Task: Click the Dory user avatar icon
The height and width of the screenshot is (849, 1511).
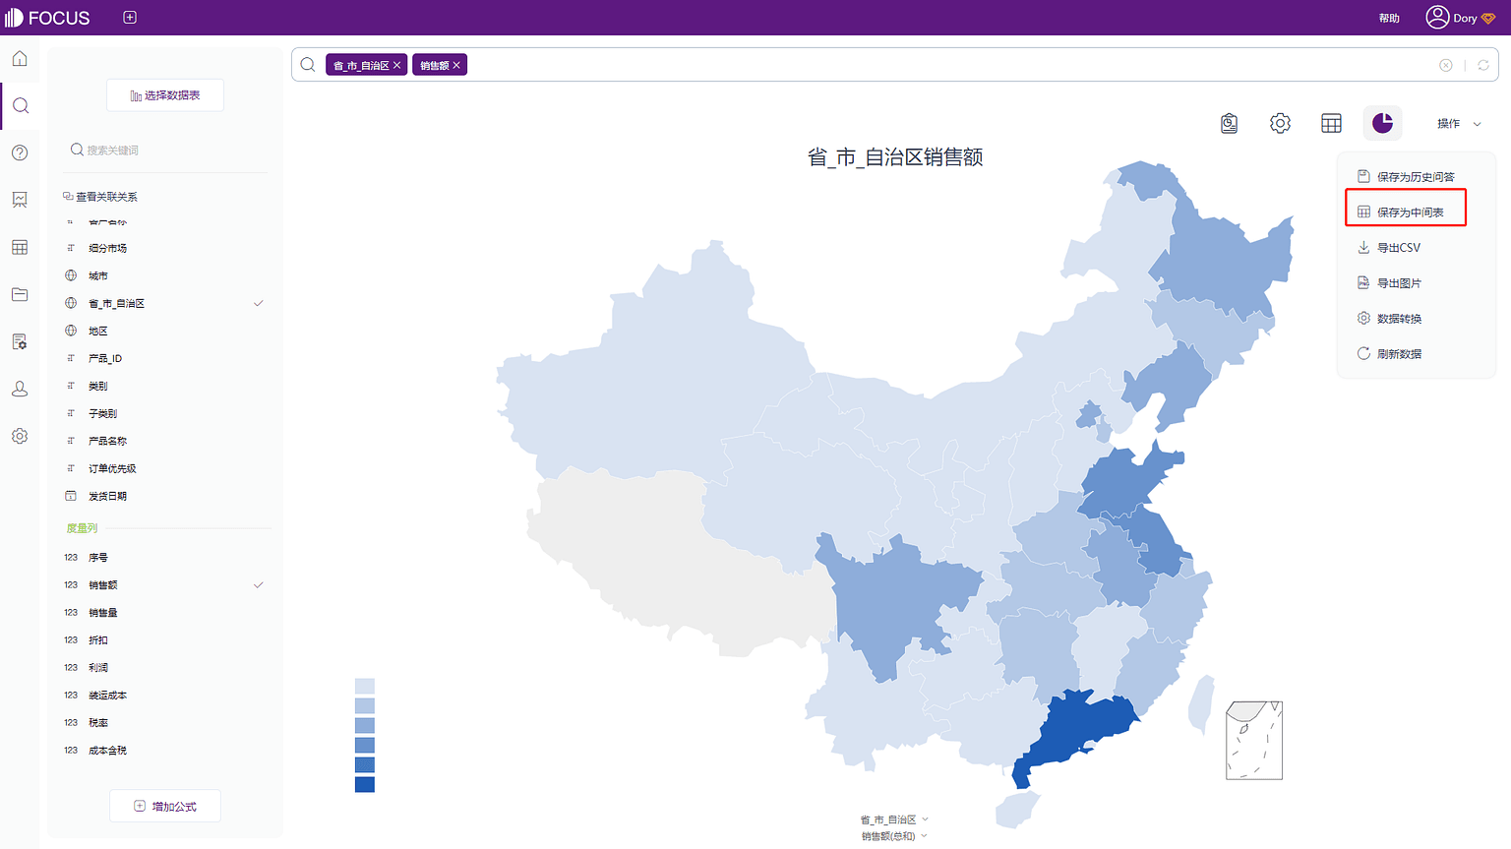Action: (x=1437, y=18)
